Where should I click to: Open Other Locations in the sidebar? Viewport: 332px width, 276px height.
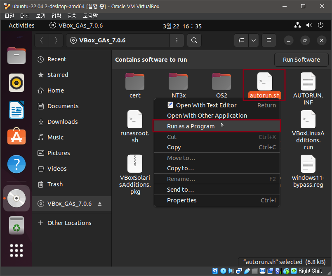pyautogui.click(x=72, y=223)
